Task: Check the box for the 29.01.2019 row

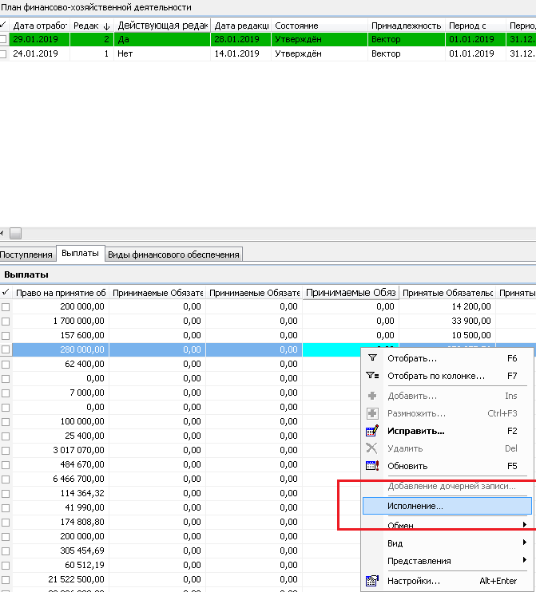Action: (x=5, y=38)
